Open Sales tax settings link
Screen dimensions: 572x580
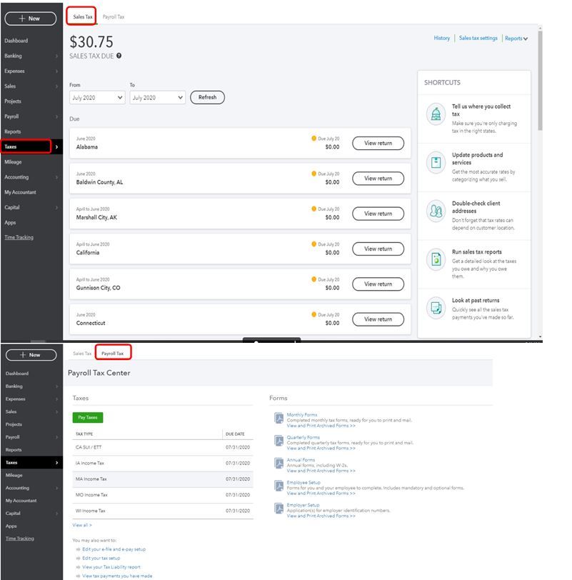[478, 38]
